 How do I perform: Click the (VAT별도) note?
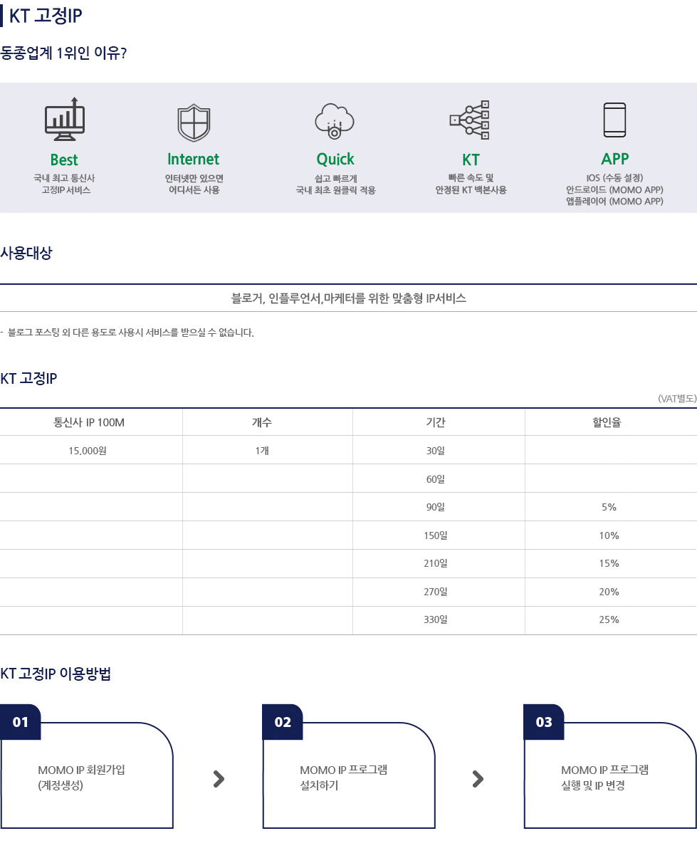coord(677,398)
